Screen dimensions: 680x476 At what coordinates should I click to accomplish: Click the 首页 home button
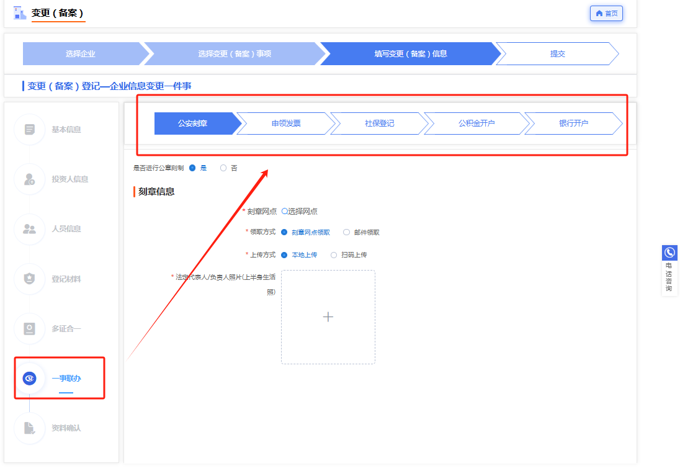click(606, 14)
